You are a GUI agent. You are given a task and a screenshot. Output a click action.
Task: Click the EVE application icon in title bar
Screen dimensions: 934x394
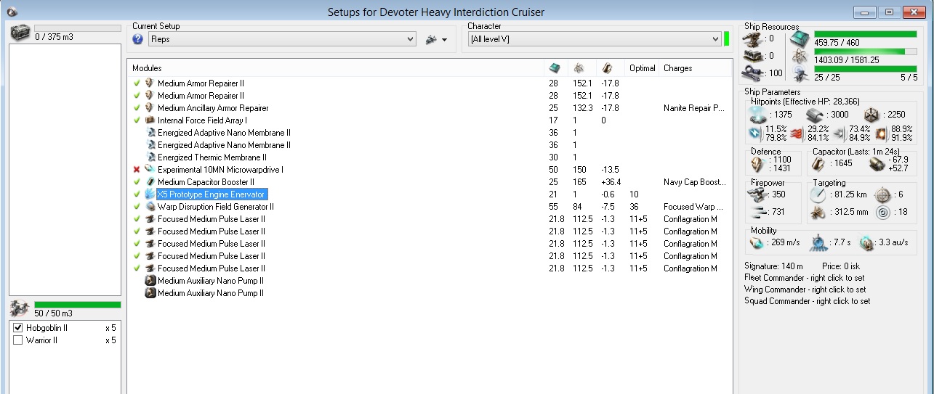tap(12, 12)
